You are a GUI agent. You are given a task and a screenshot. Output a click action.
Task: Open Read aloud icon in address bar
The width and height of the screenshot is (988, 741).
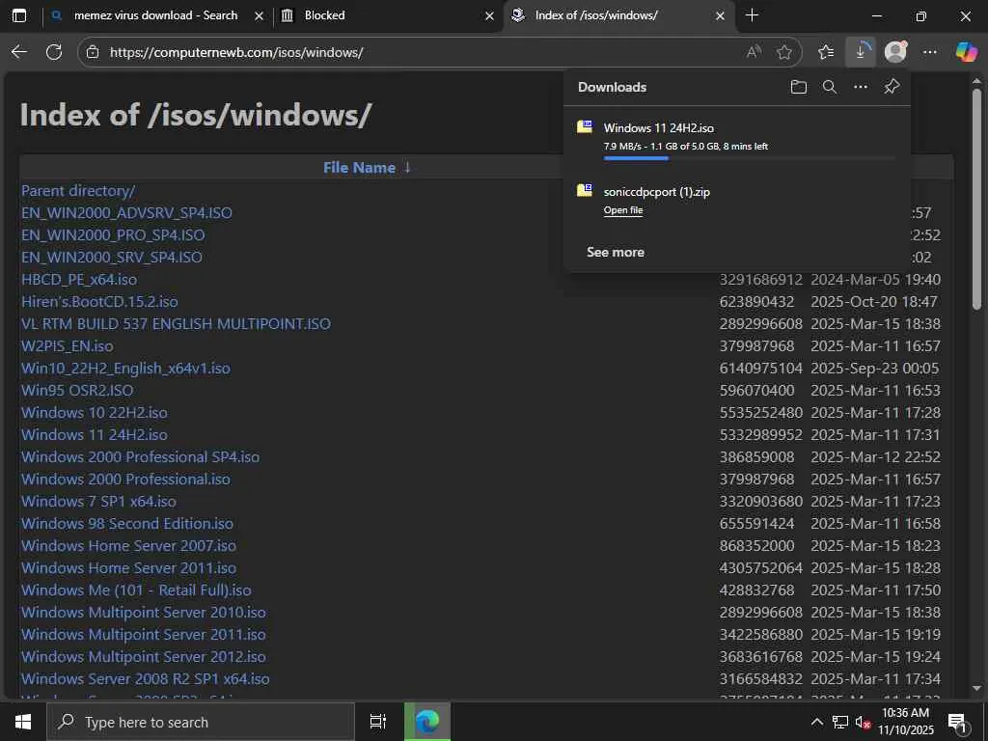point(754,52)
